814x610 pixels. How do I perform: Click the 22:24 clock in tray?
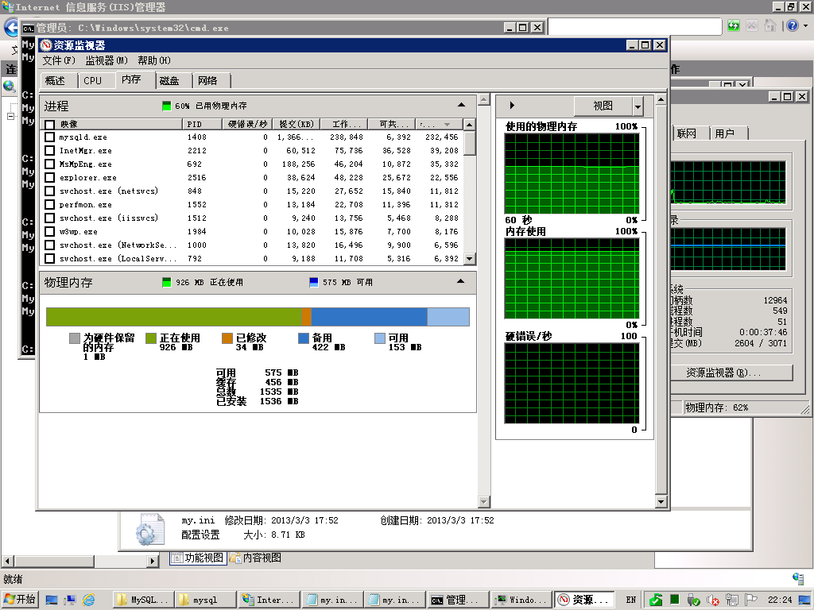point(780,600)
